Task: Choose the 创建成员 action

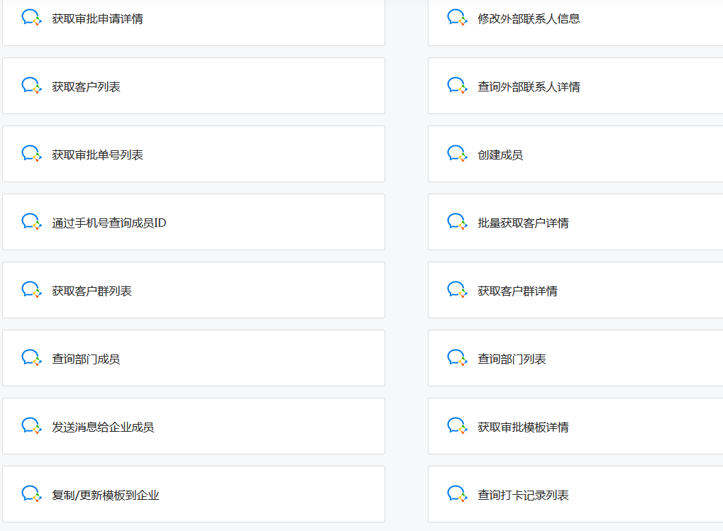Action: pyautogui.click(x=575, y=154)
